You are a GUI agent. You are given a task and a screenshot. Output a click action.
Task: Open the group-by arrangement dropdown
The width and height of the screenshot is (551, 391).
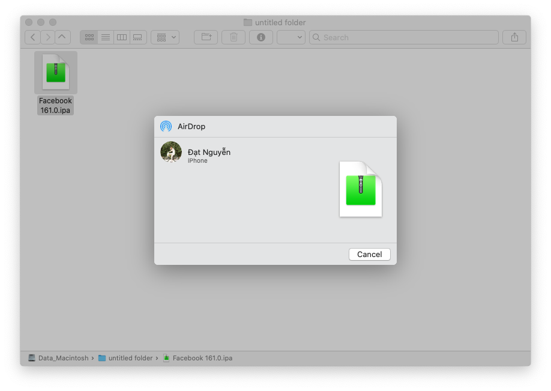(165, 37)
